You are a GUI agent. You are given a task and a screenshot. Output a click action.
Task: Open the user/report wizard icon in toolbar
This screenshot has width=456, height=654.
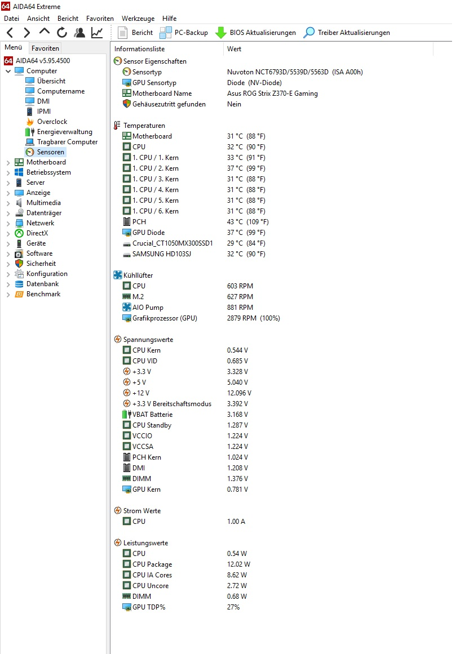pyautogui.click(x=79, y=33)
